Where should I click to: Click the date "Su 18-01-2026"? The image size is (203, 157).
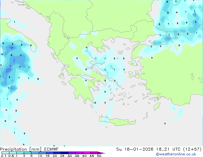(135, 149)
